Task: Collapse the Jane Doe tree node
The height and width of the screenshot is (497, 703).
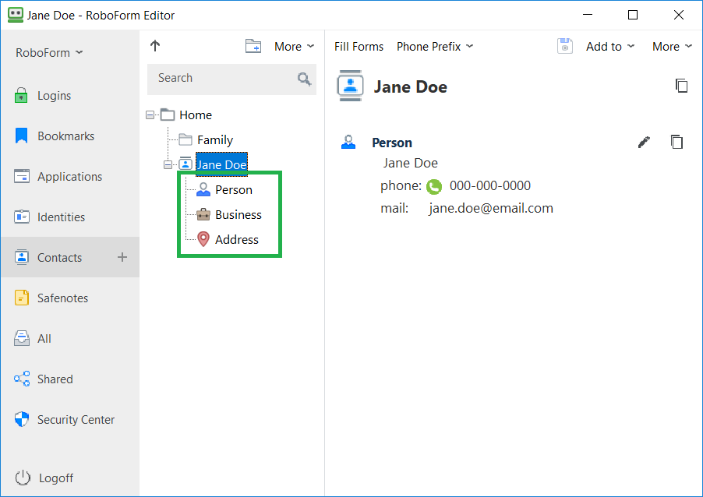Action: (x=168, y=165)
